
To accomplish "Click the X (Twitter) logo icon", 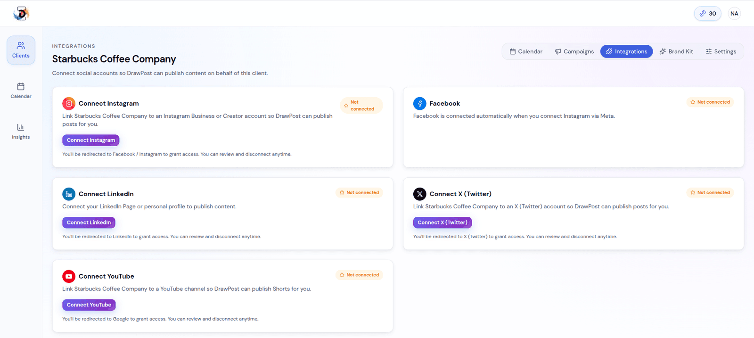I will tap(419, 194).
